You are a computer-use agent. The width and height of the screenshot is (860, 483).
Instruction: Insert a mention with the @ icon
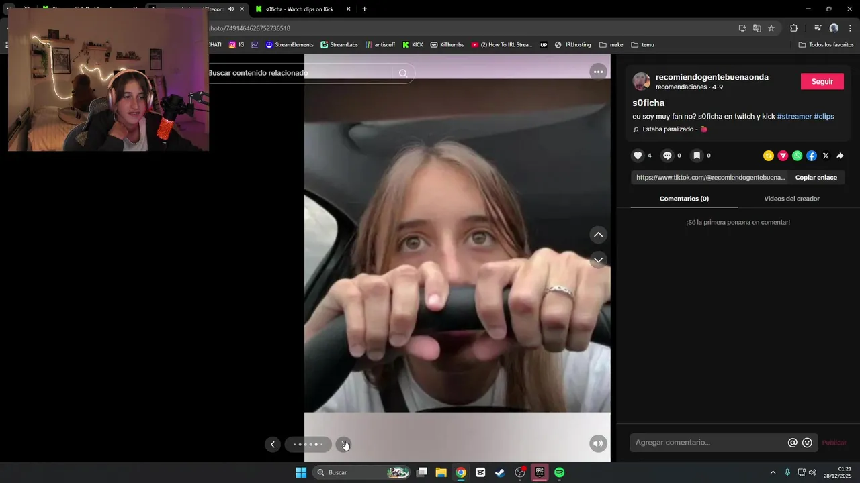click(x=793, y=443)
